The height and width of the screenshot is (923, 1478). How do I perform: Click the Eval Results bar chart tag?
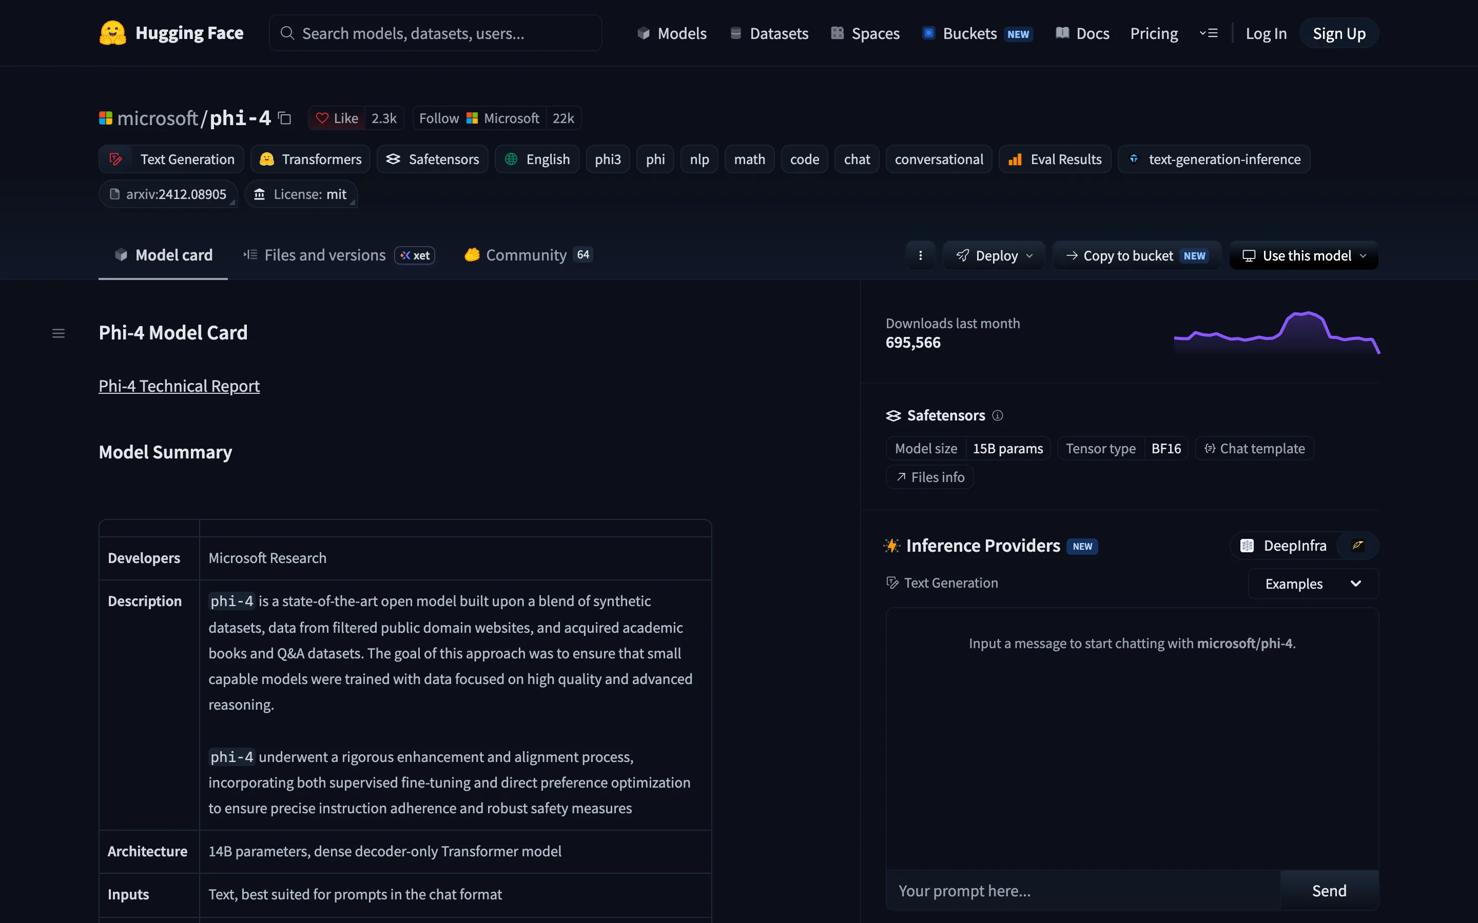point(1055,159)
